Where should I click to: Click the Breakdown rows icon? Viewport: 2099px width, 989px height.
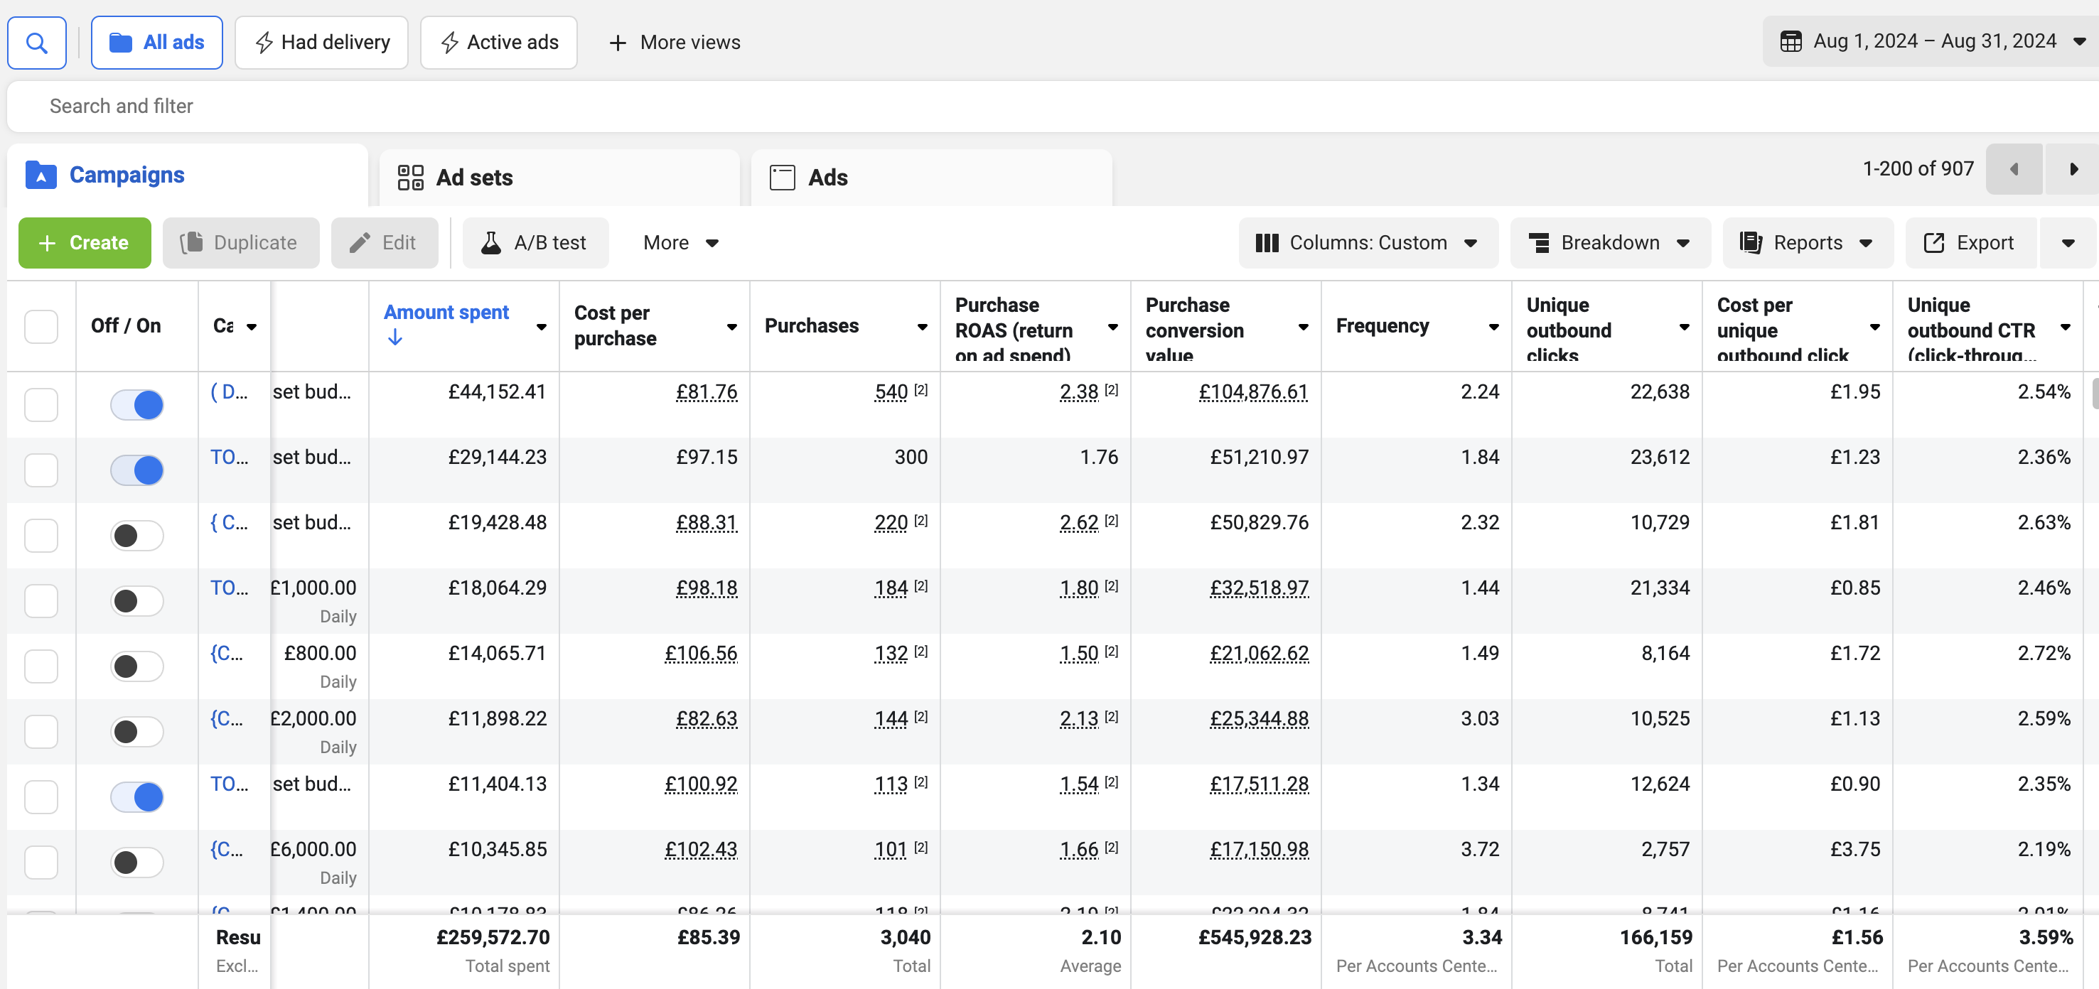click(1538, 243)
